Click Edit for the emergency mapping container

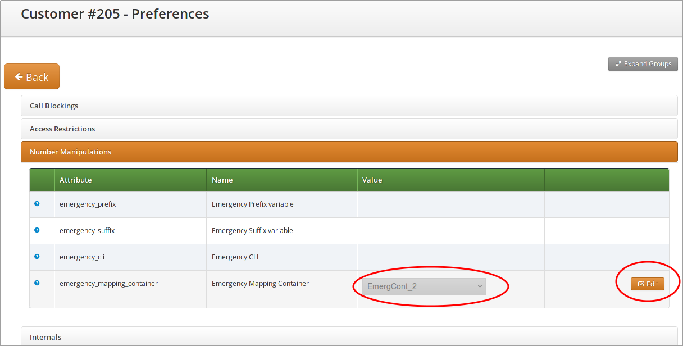click(648, 284)
